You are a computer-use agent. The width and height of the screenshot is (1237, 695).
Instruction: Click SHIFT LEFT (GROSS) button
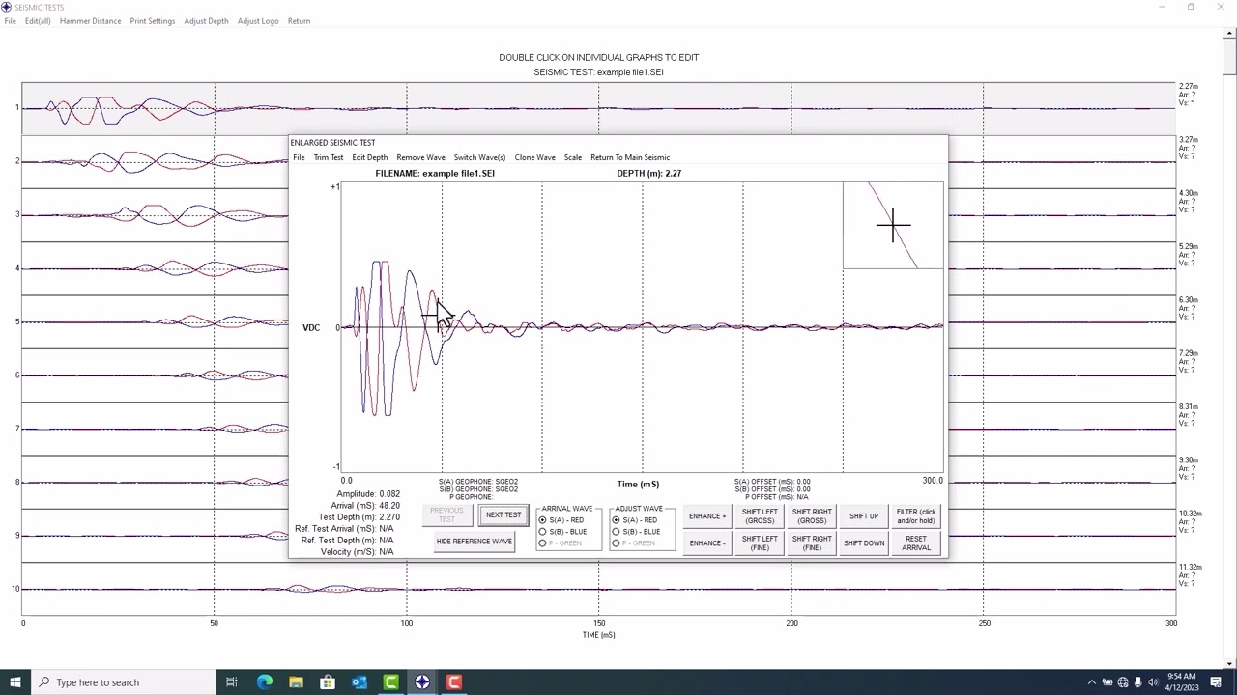coord(760,516)
